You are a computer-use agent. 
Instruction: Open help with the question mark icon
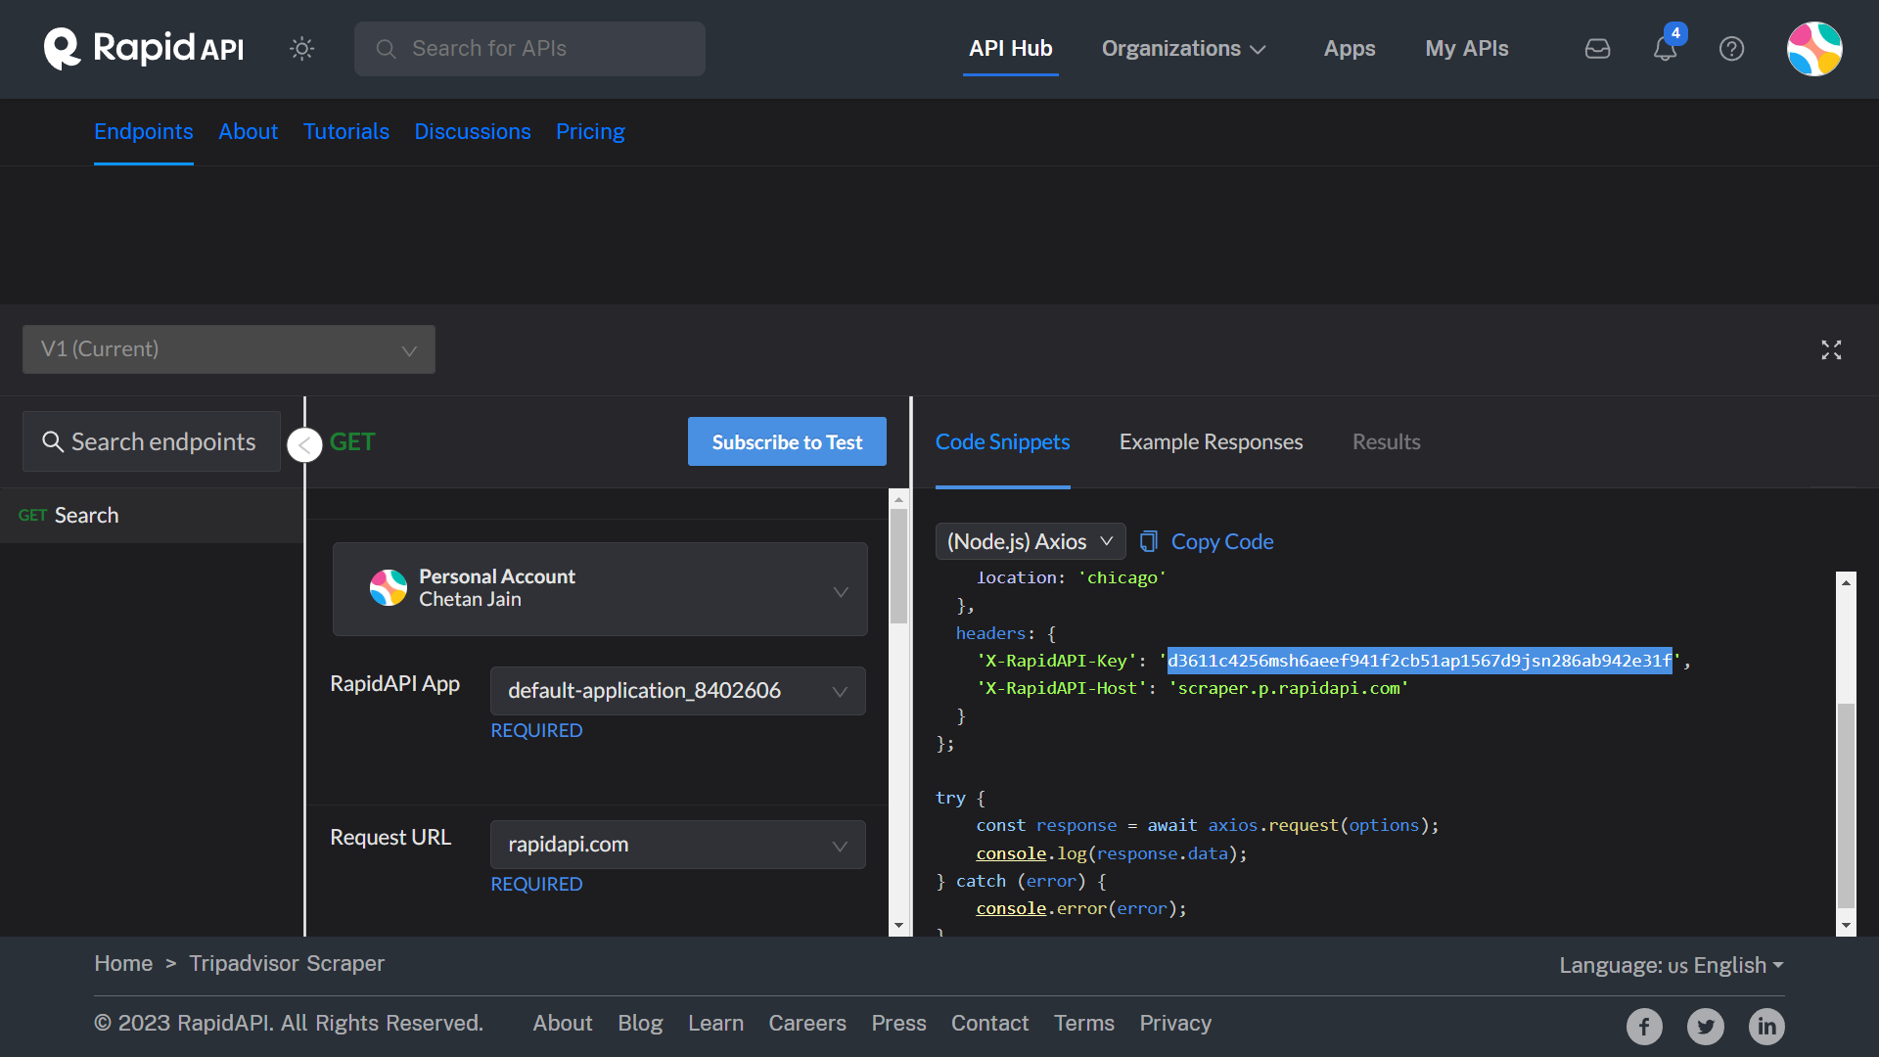(1731, 48)
